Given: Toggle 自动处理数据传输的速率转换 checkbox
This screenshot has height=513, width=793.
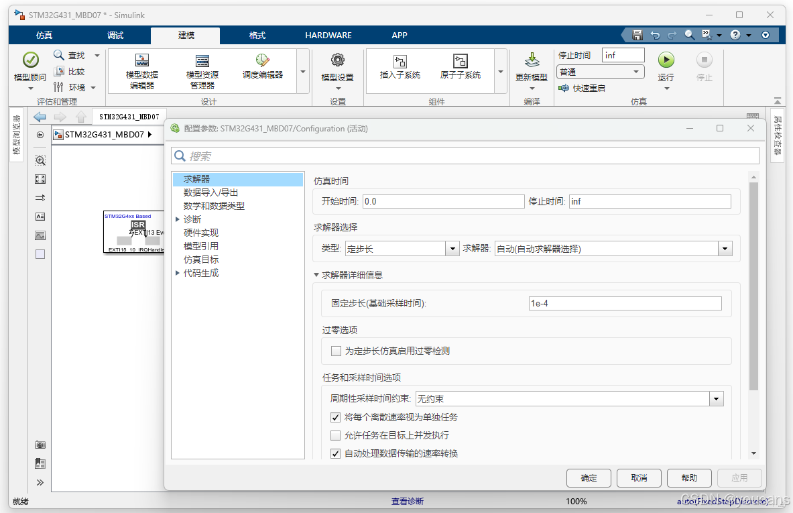Looking at the screenshot, I should click(x=335, y=453).
